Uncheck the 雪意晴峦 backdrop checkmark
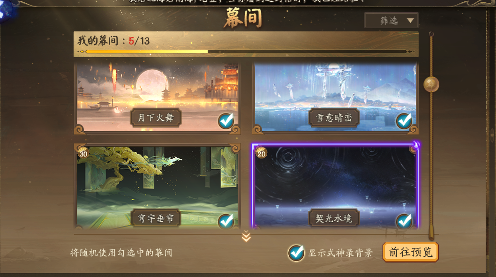The image size is (496, 277). (404, 121)
